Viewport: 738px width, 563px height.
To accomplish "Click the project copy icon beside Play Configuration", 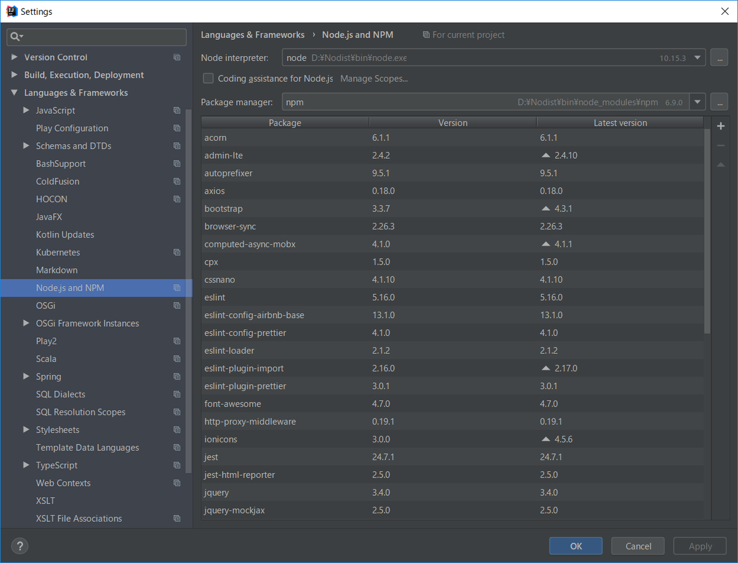I will pos(177,129).
